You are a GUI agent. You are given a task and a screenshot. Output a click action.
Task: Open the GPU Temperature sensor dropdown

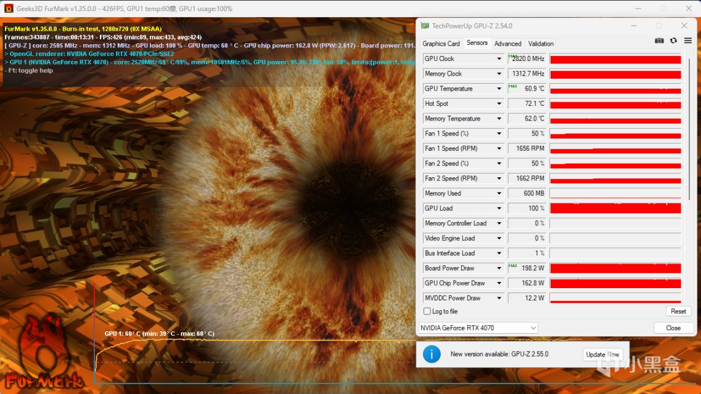point(499,89)
